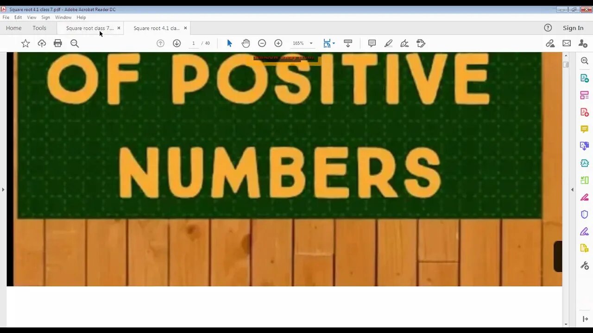Add a sticky note comment
The height and width of the screenshot is (333, 593).
[x=372, y=43]
